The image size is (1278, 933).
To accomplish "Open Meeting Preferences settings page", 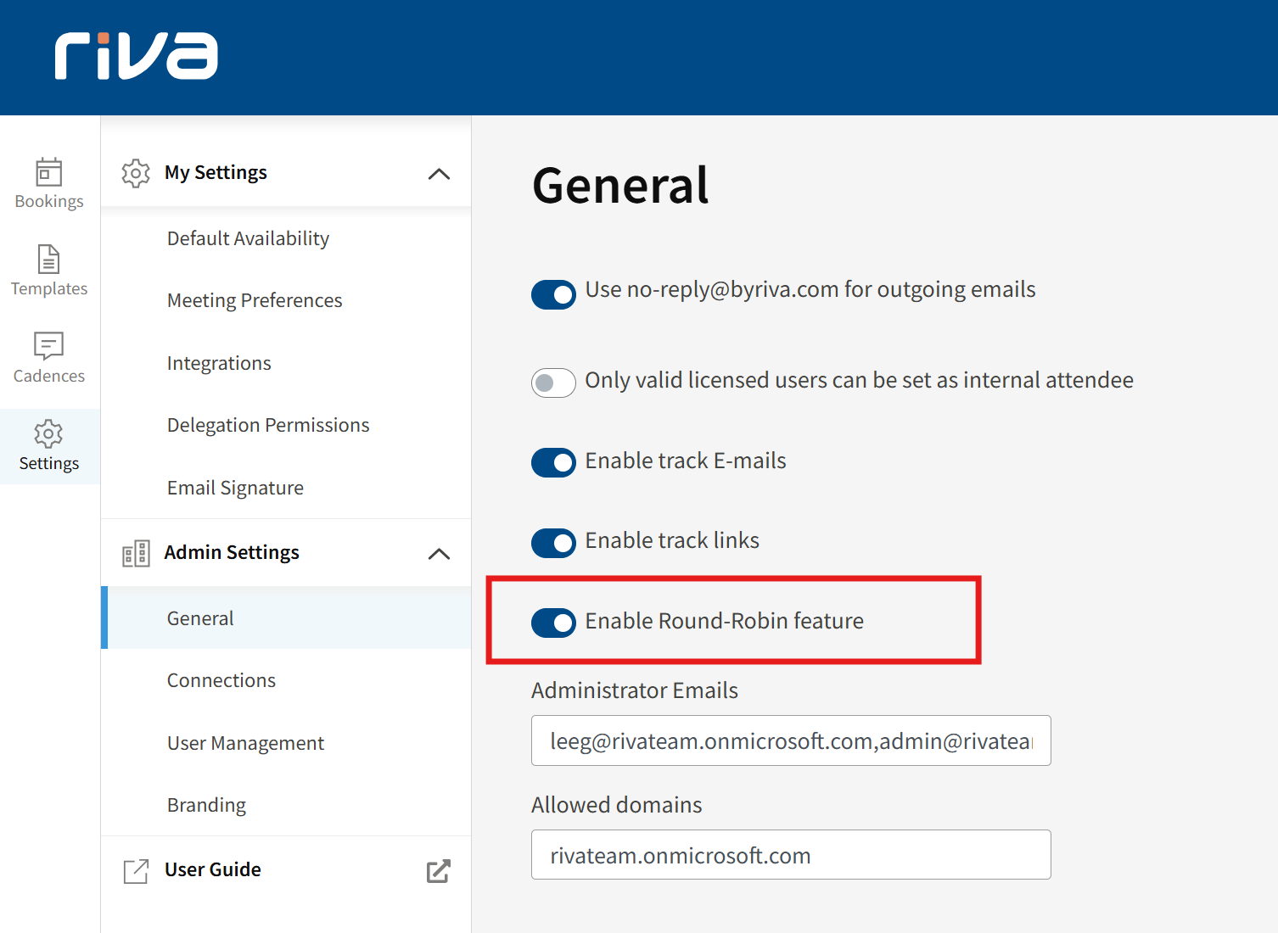I will tap(255, 300).
